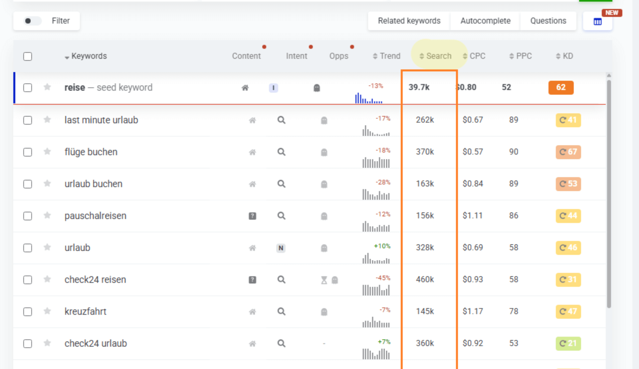Click the refresh KD badge 41
The width and height of the screenshot is (639, 369).
point(568,120)
